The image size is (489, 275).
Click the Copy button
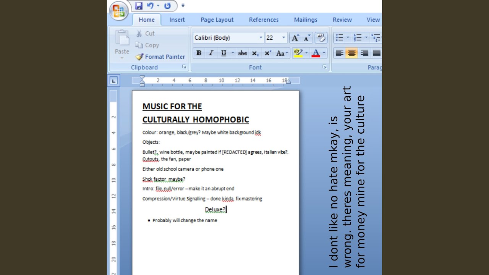coord(147,45)
